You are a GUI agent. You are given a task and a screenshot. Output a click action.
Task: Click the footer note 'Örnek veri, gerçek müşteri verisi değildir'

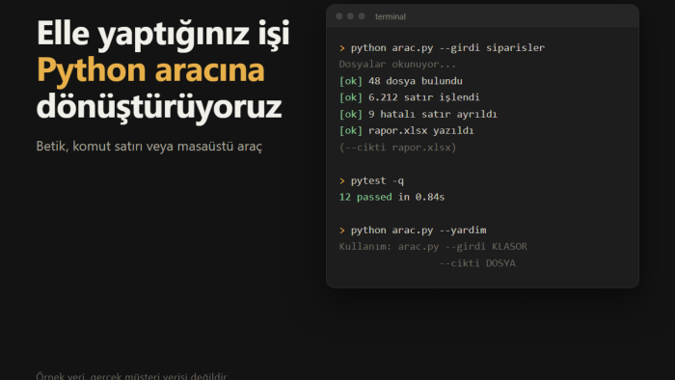tap(131, 376)
